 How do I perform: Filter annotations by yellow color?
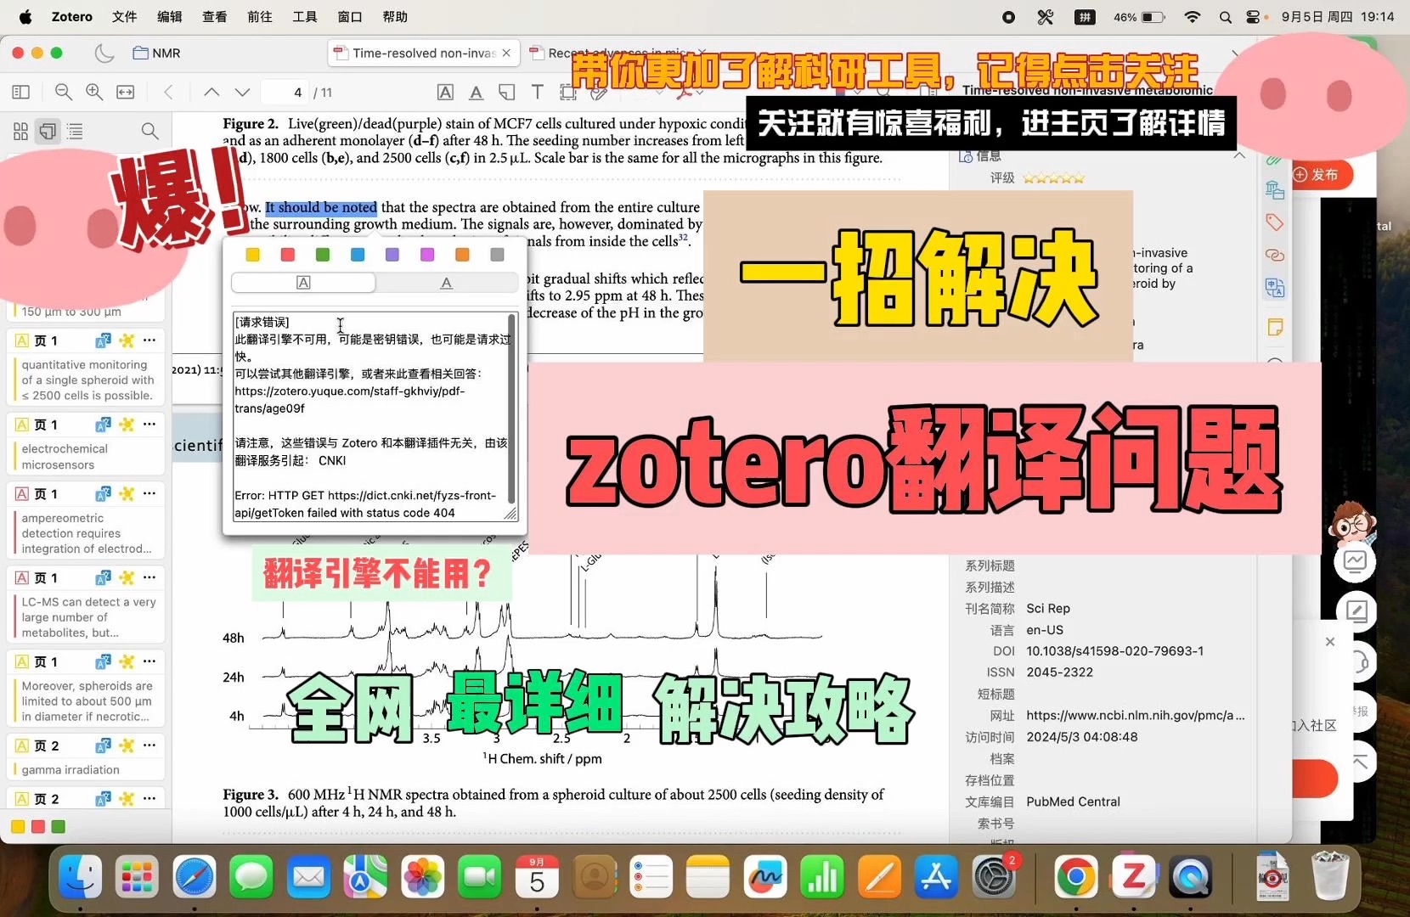pyautogui.click(x=18, y=826)
